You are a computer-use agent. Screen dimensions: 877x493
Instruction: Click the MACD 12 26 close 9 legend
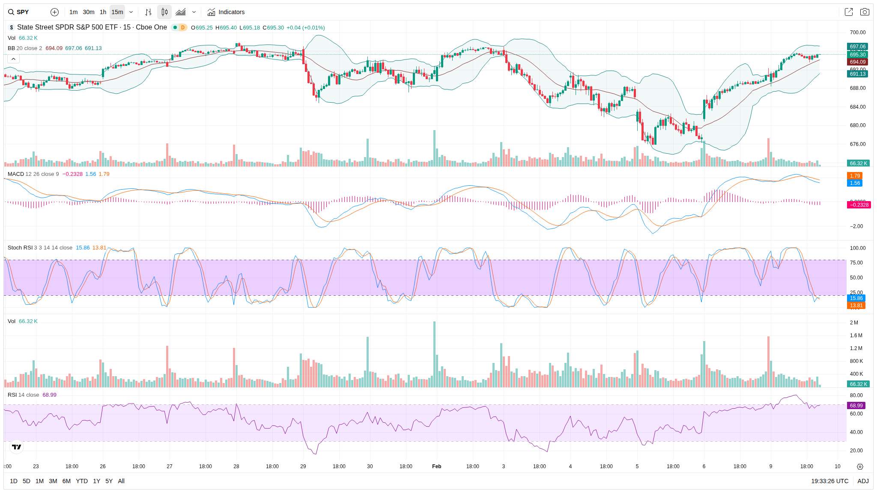33,174
